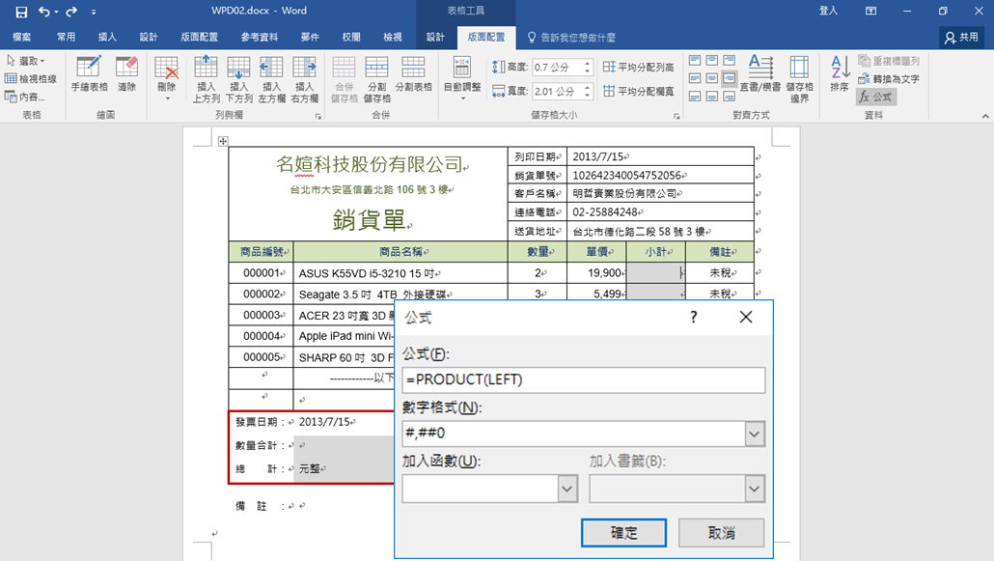Viewport: 994px width, 561px height.
Task: Select the 清除 (Eraser) tool
Action: click(126, 73)
